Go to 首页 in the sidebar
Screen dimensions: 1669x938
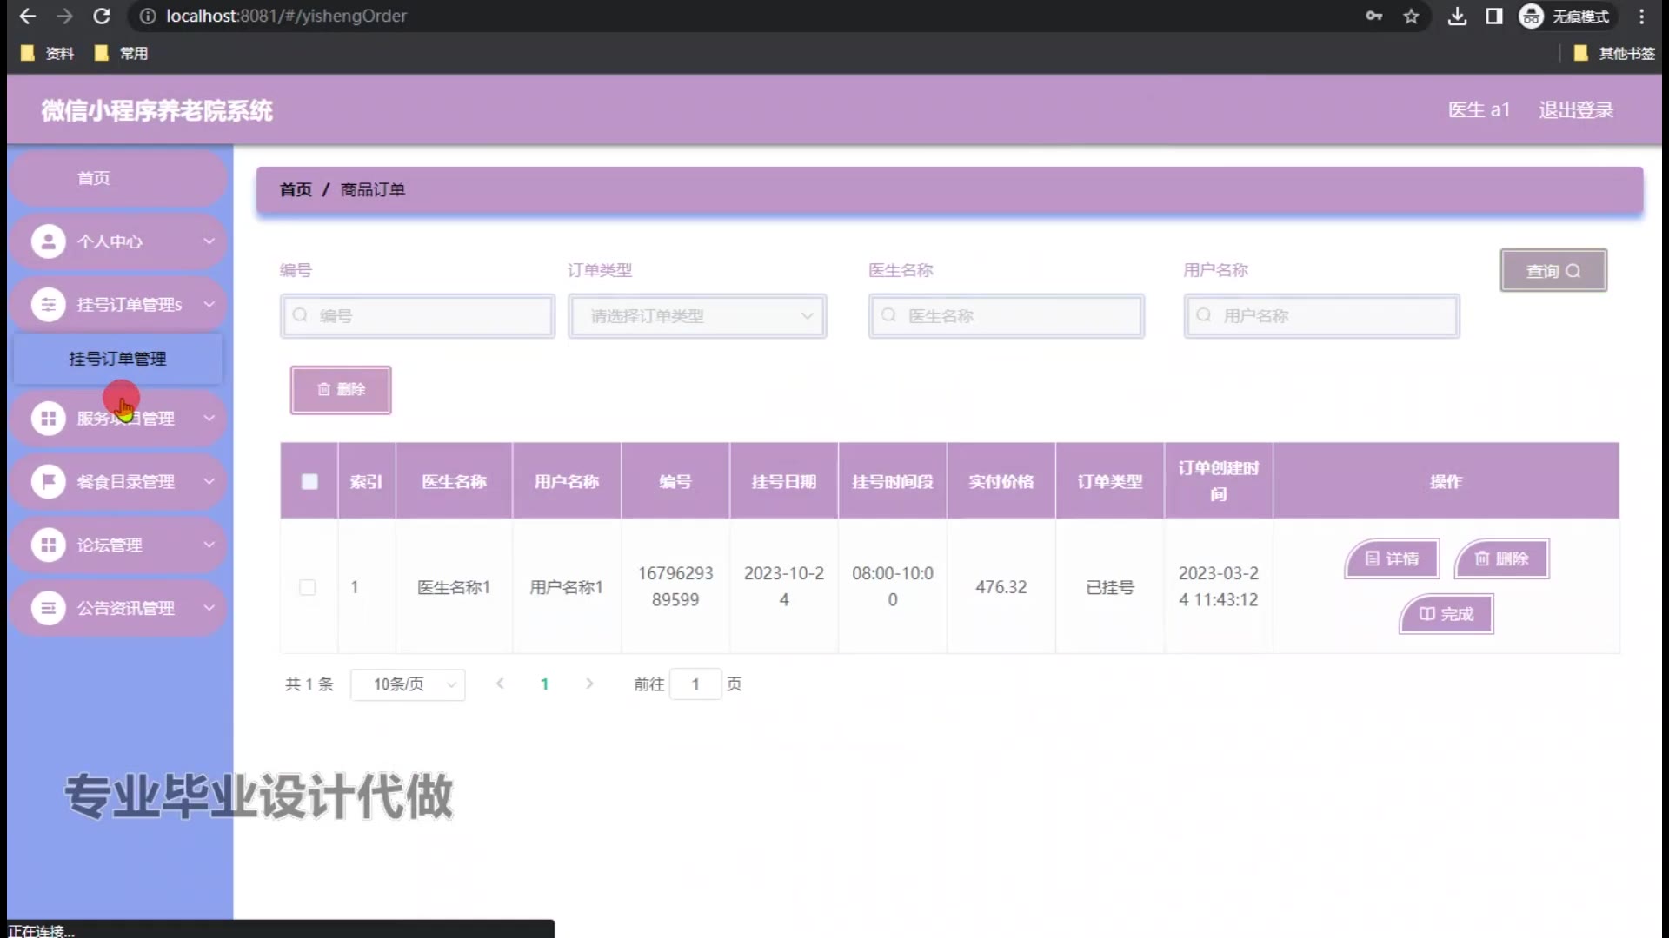click(94, 178)
